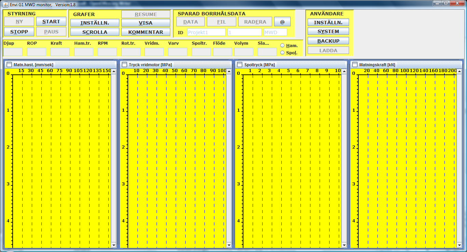467x252 pixels.
Task: Click the SCROLLA button
Action: pyautogui.click(x=95, y=32)
